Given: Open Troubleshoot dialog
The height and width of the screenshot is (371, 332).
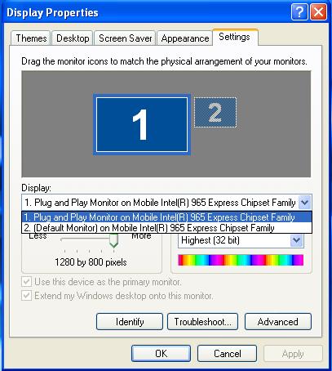Looking at the screenshot, I should tap(202, 322).
